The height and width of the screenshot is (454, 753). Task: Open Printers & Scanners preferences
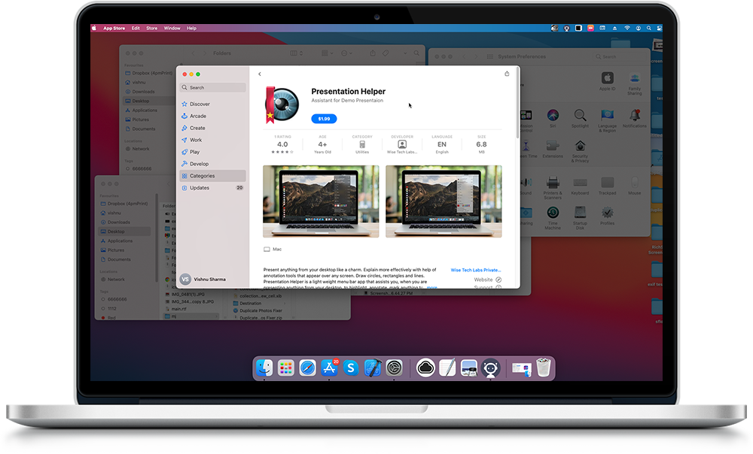point(553,188)
